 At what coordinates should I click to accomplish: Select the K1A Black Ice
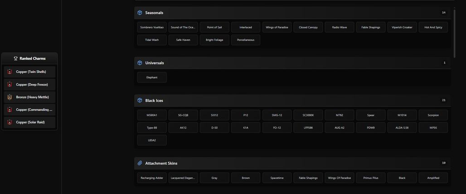pyautogui.click(x=246, y=128)
